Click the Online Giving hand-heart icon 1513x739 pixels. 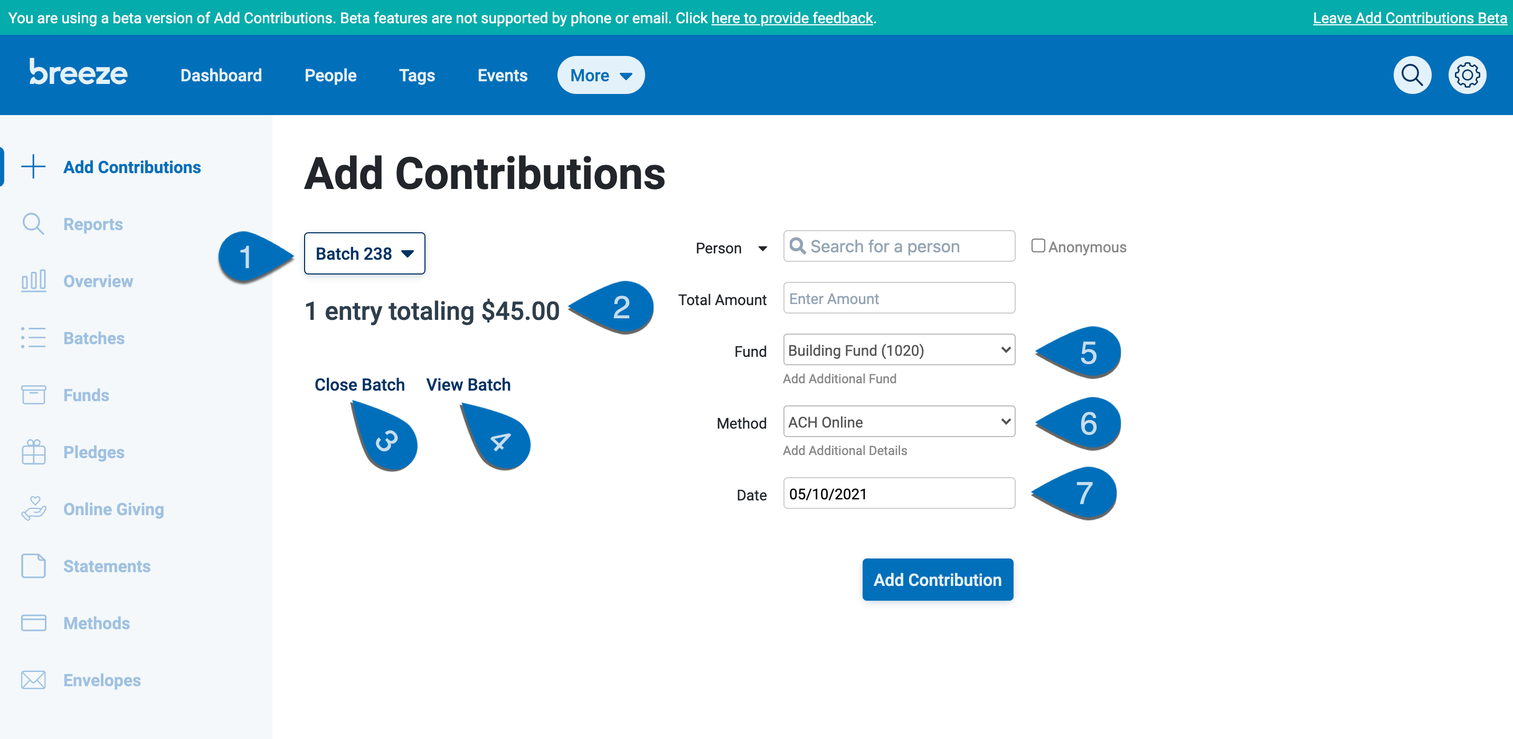pos(33,509)
